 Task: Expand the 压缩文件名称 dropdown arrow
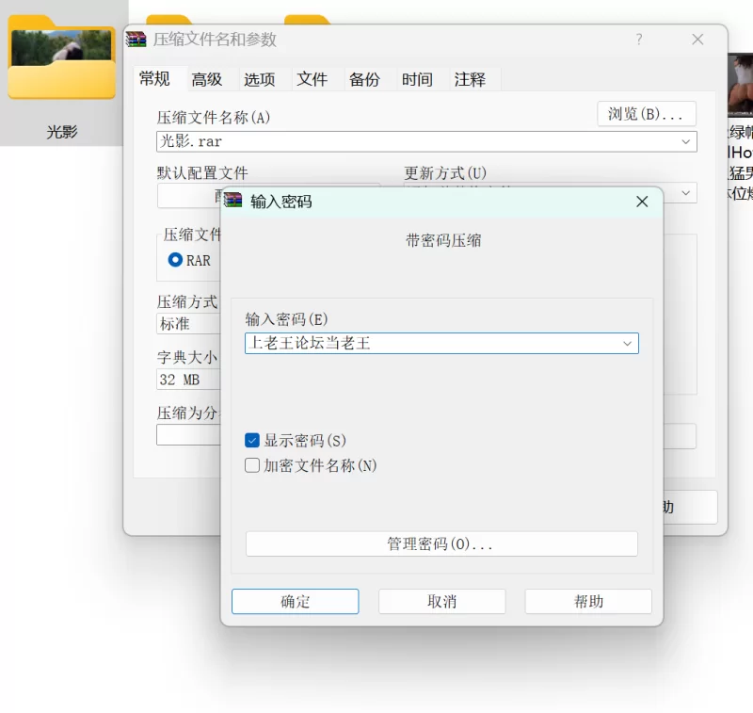pyautogui.click(x=685, y=141)
